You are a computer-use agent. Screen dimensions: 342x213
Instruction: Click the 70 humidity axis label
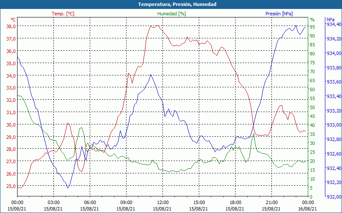click(x=313, y=72)
